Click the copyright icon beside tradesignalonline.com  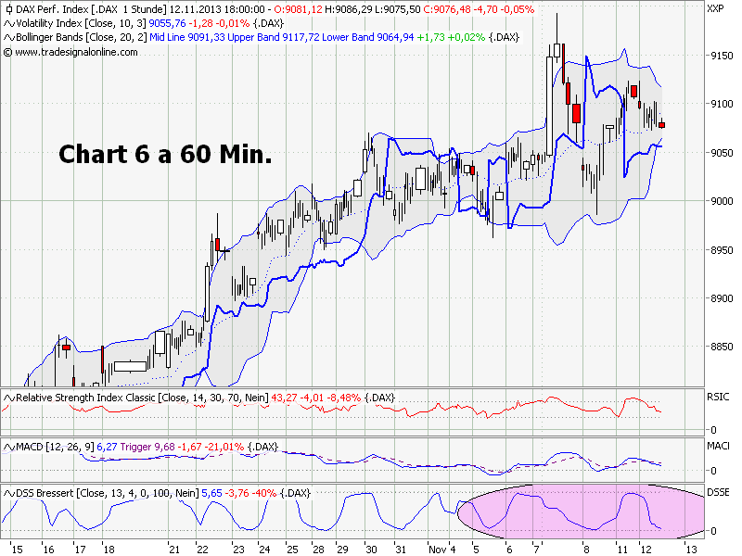tap(9, 53)
